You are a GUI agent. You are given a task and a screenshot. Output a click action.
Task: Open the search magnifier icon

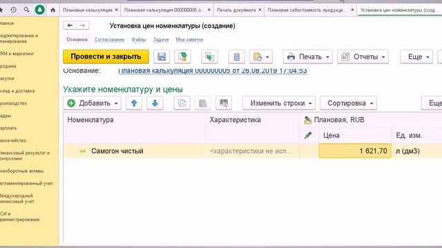click(26, 10)
